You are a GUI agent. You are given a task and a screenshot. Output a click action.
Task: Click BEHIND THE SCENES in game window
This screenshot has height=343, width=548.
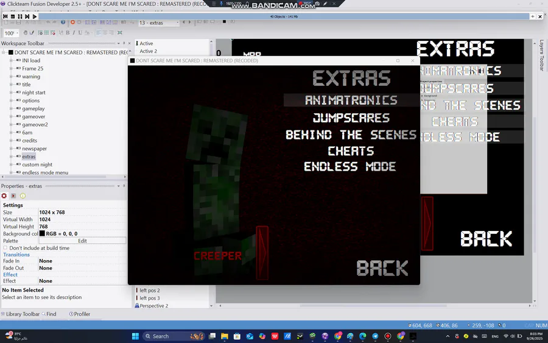coord(351,135)
